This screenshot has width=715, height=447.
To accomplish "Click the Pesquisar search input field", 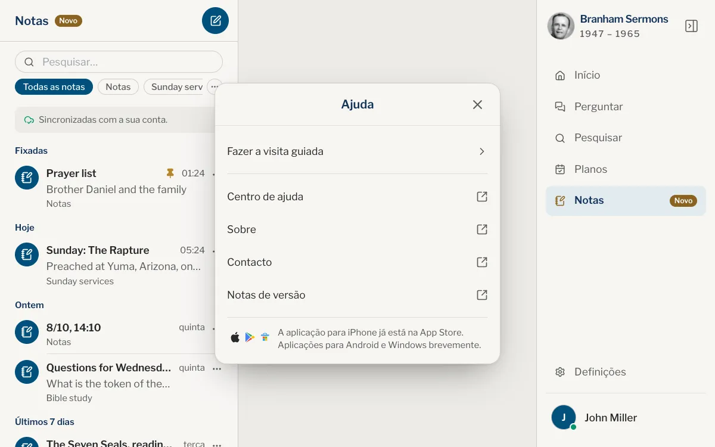I will pos(119,62).
